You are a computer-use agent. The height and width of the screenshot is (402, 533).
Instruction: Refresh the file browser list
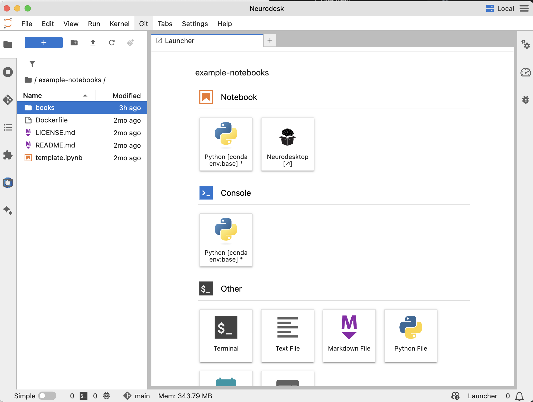[x=112, y=43]
